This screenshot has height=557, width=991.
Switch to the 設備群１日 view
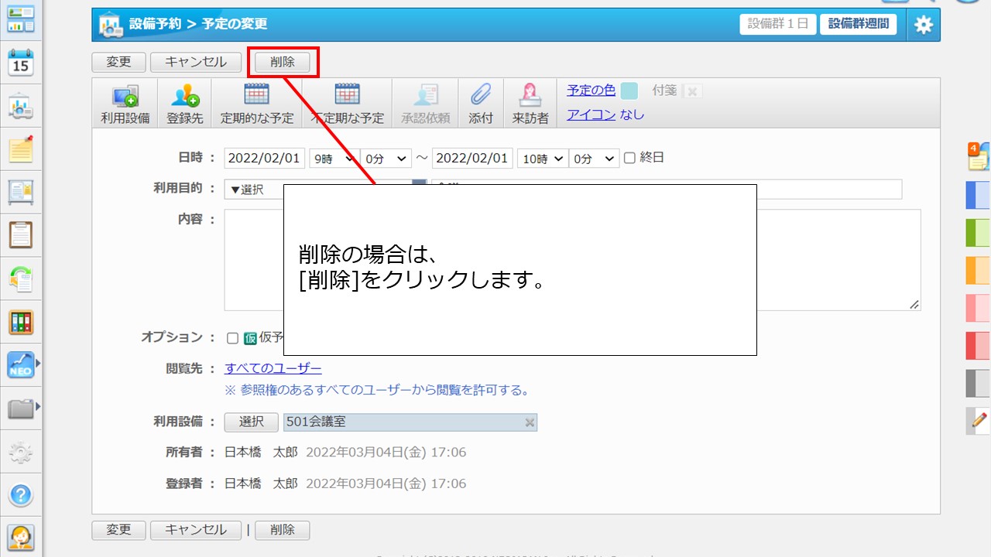coord(778,24)
